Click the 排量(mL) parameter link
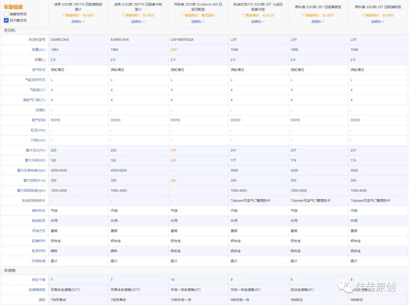 pyautogui.click(x=38, y=50)
